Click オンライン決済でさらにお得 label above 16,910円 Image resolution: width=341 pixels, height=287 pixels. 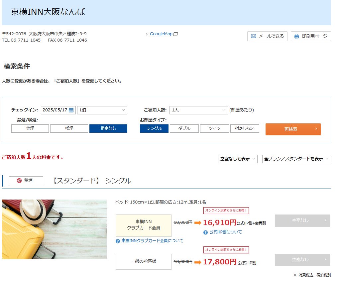pyautogui.click(x=226, y=211)
